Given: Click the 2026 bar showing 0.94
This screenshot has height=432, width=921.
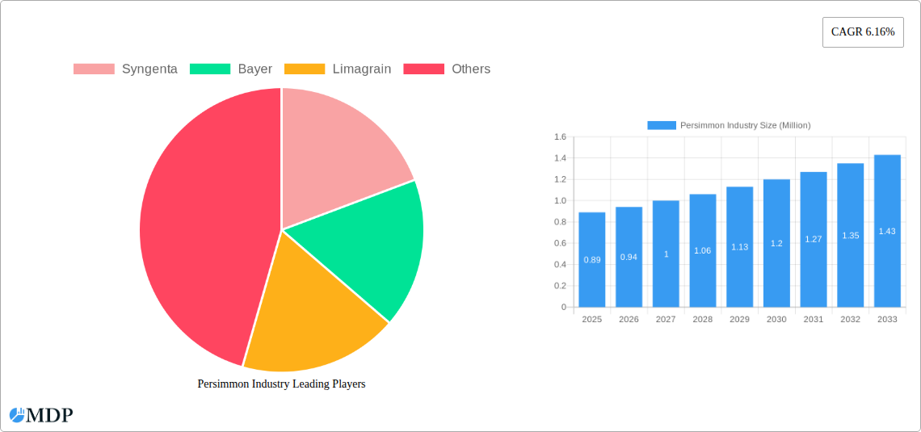Looking at the screenshot, I should (629, 257).
